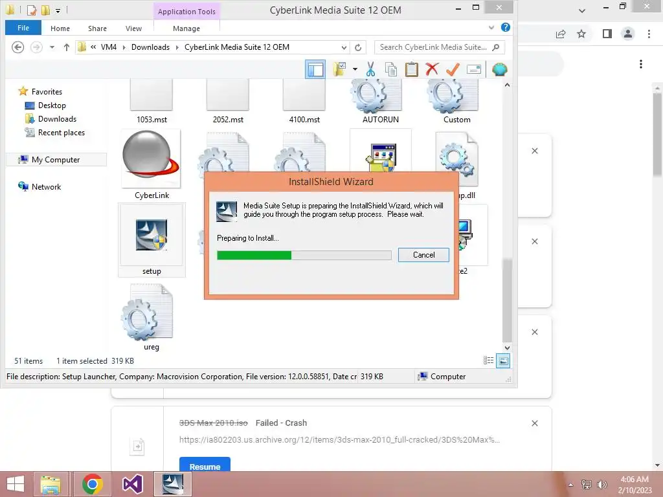Click the Paste clipboard icon
The width and height of the screenshot is (663, 497).
pyautogui.click(x=411, y=69)
